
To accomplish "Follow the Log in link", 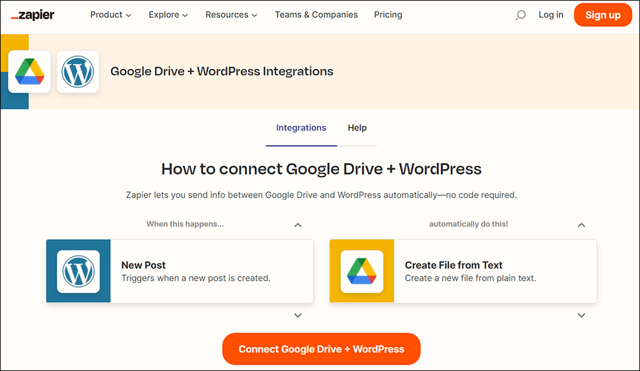I will [x=551, y=15].
